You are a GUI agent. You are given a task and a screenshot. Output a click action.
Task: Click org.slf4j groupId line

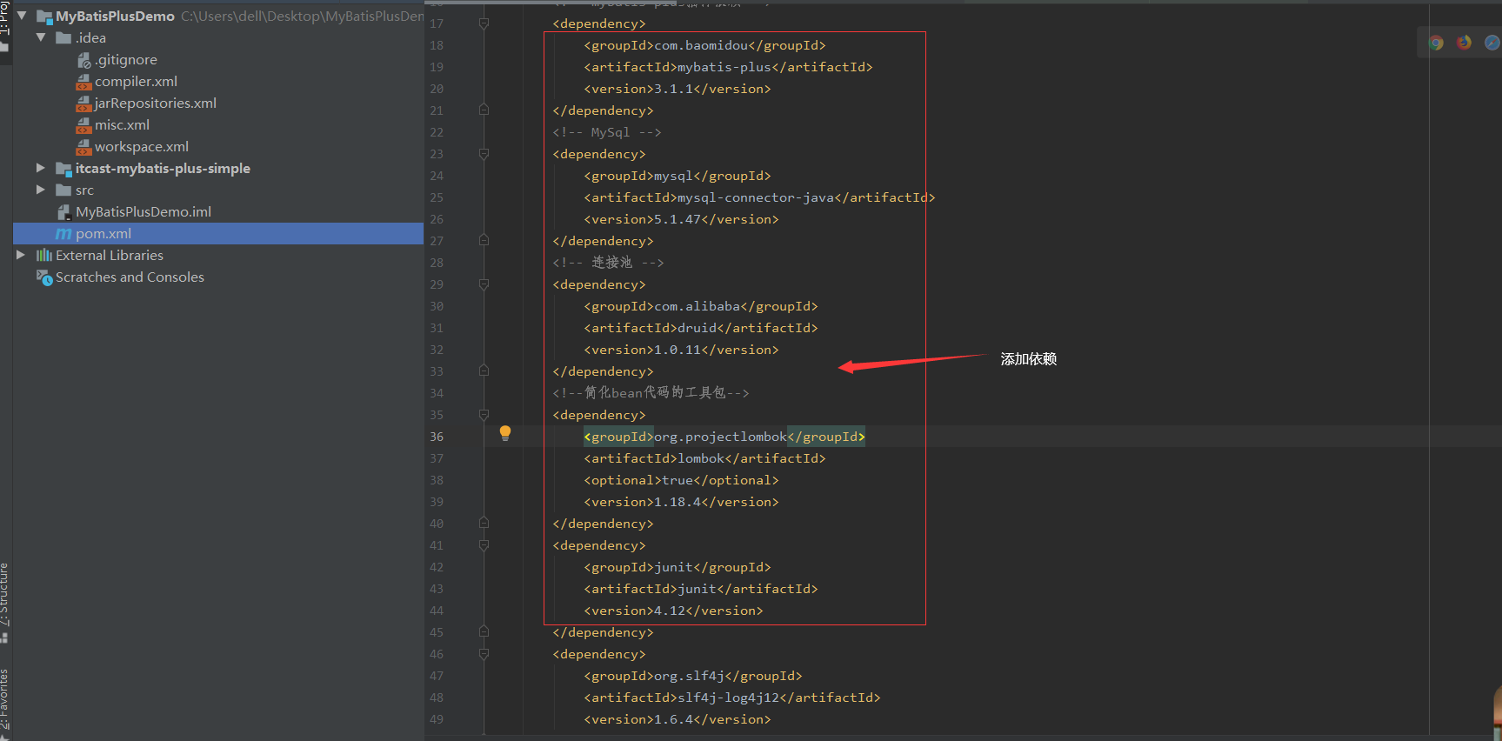[x=693, y=676]
